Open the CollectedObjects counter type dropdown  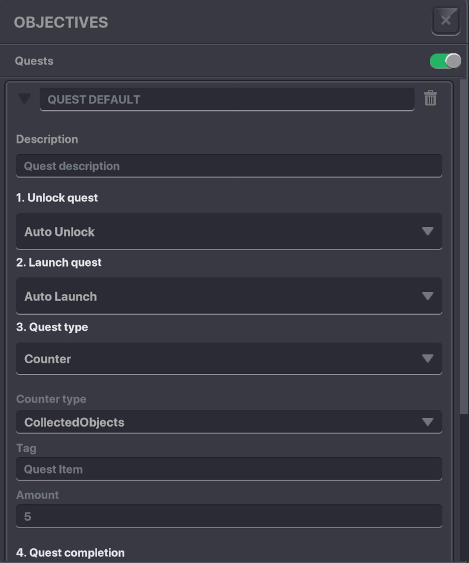pos(229,422)
